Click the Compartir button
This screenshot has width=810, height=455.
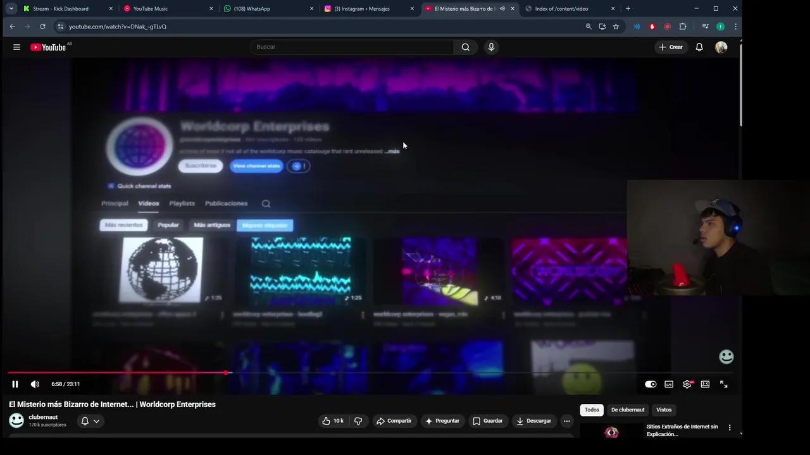pyautogui.click(x=394, y=421)
